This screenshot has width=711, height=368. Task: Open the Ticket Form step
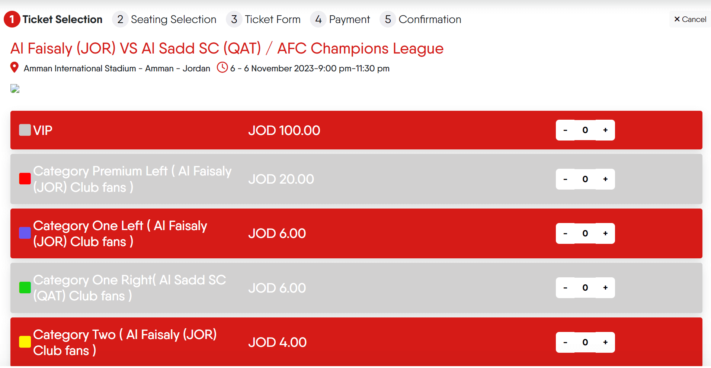(x=263, y=19)
